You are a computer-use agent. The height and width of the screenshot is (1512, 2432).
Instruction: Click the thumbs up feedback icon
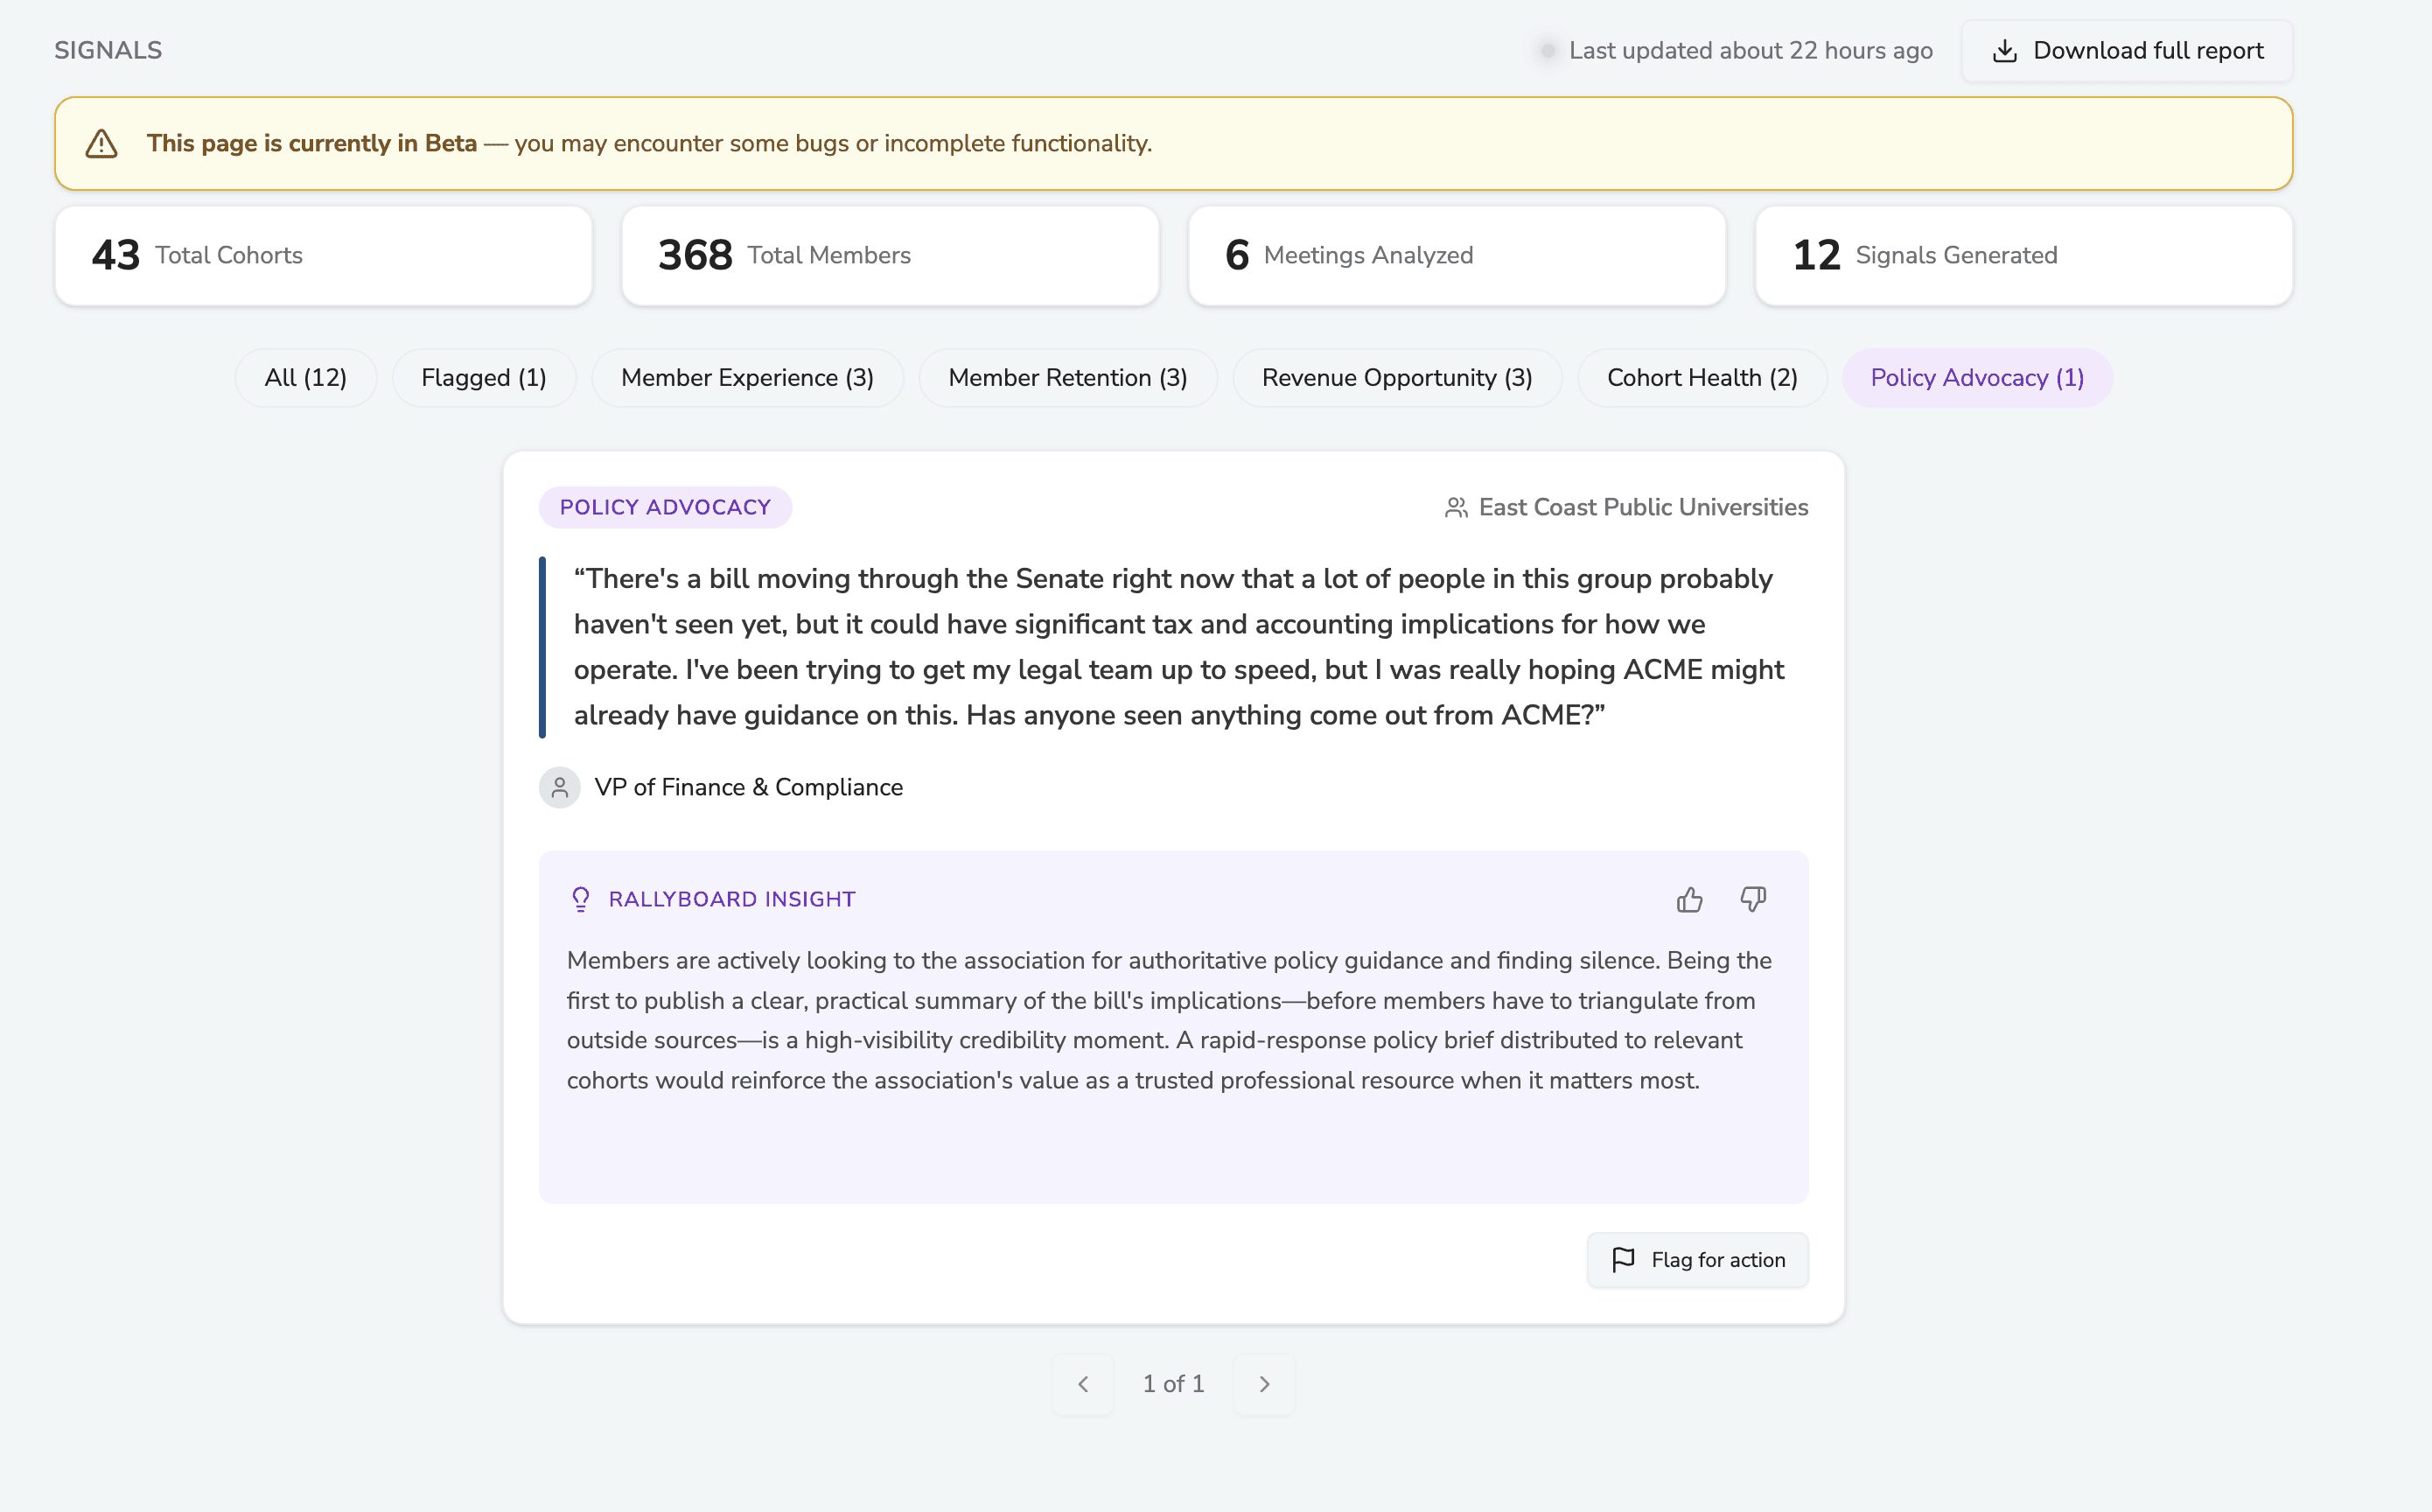[1689, 900]
